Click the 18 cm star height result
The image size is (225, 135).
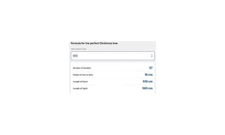[x=148, y=75]
